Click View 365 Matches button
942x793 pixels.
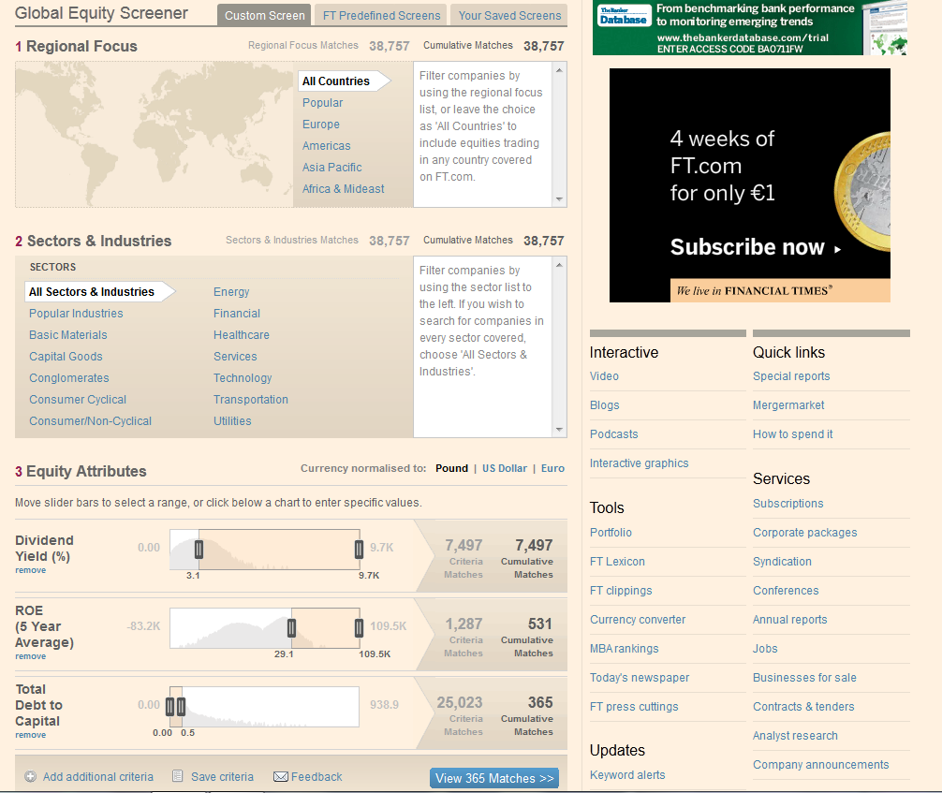pos(494,779)
